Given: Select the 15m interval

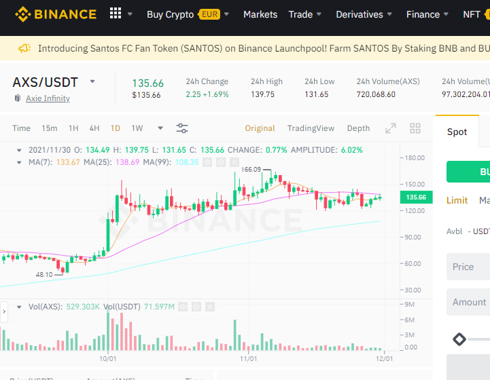Looking at the screenshot, I should coord(50,128).
